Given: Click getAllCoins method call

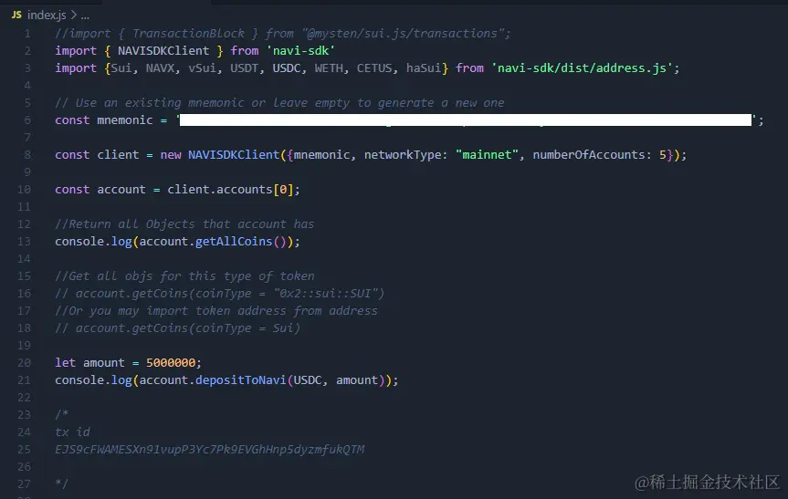Looking at the screenshot, I should point(234,242).
